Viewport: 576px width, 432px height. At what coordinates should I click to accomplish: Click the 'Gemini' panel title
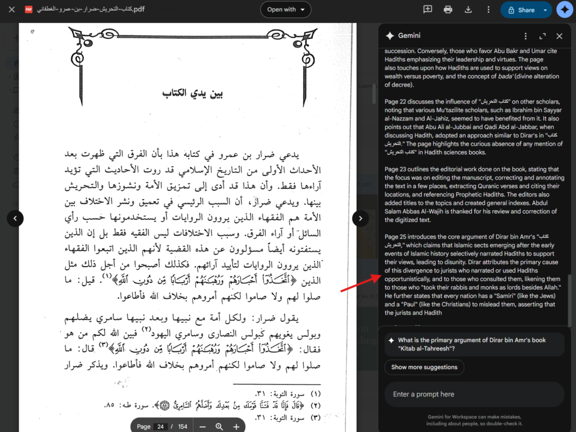click(409, 35)
